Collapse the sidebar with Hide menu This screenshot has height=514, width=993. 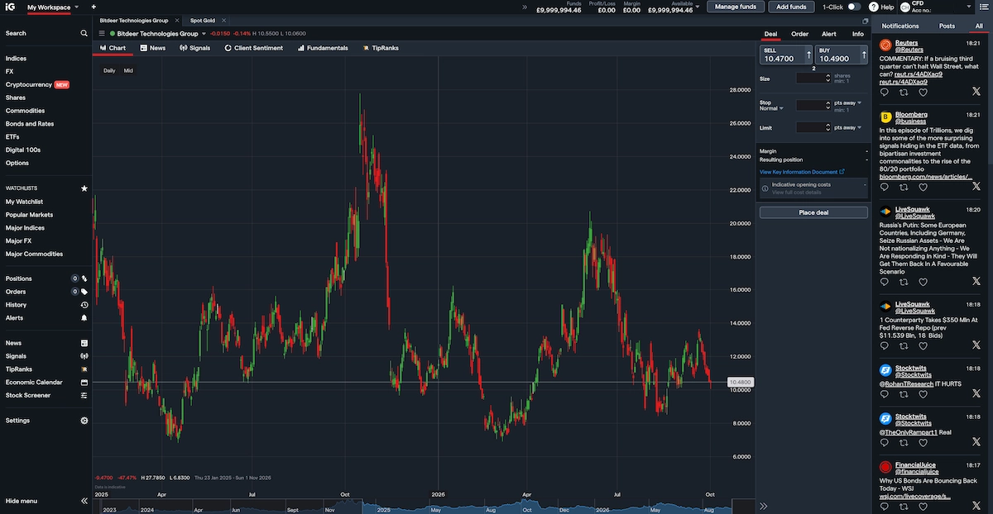pos(45,501)
